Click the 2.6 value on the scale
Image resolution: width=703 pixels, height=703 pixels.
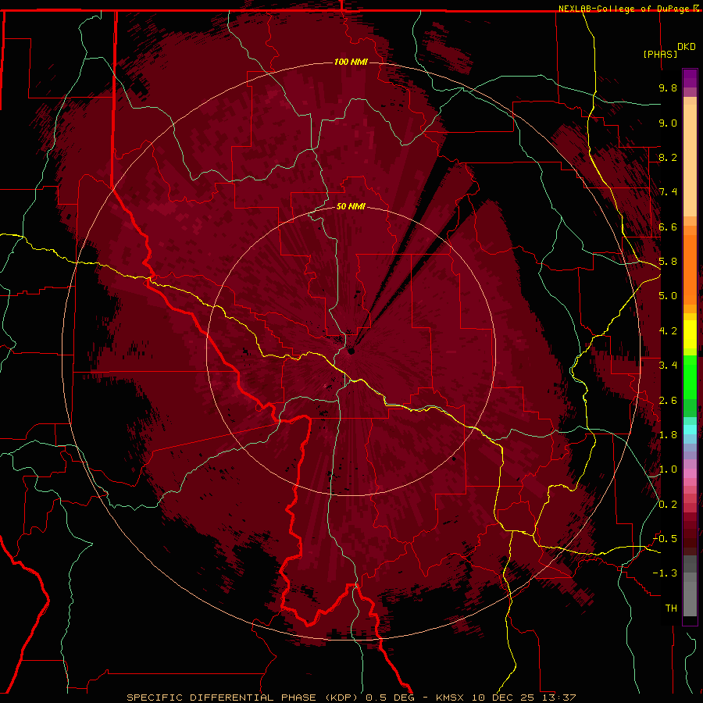[x=668, y=401]
